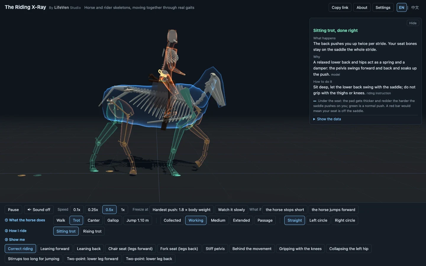Freeze at Hardest push moment

click(x=181, y=210)
